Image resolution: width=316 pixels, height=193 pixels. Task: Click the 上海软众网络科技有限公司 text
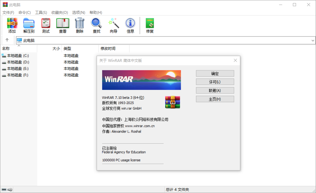pos(146,120)
